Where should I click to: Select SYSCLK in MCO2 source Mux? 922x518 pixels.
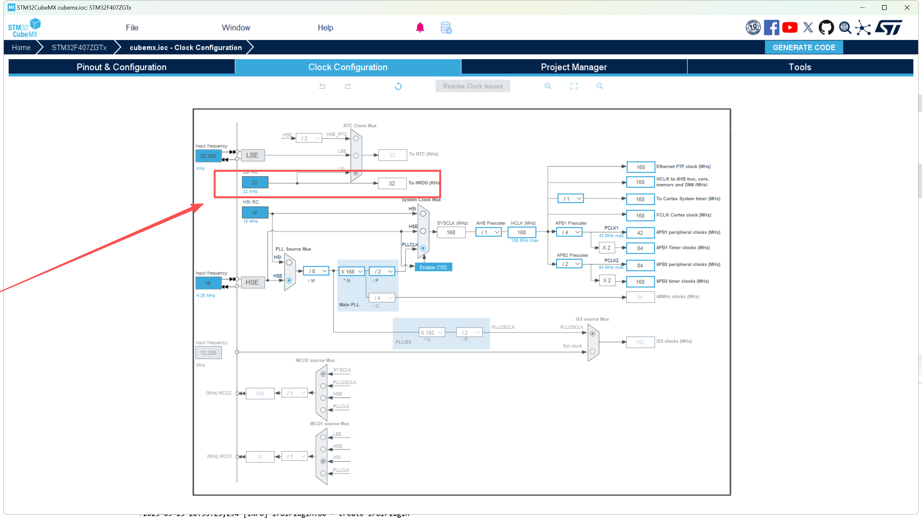point(323,374)
